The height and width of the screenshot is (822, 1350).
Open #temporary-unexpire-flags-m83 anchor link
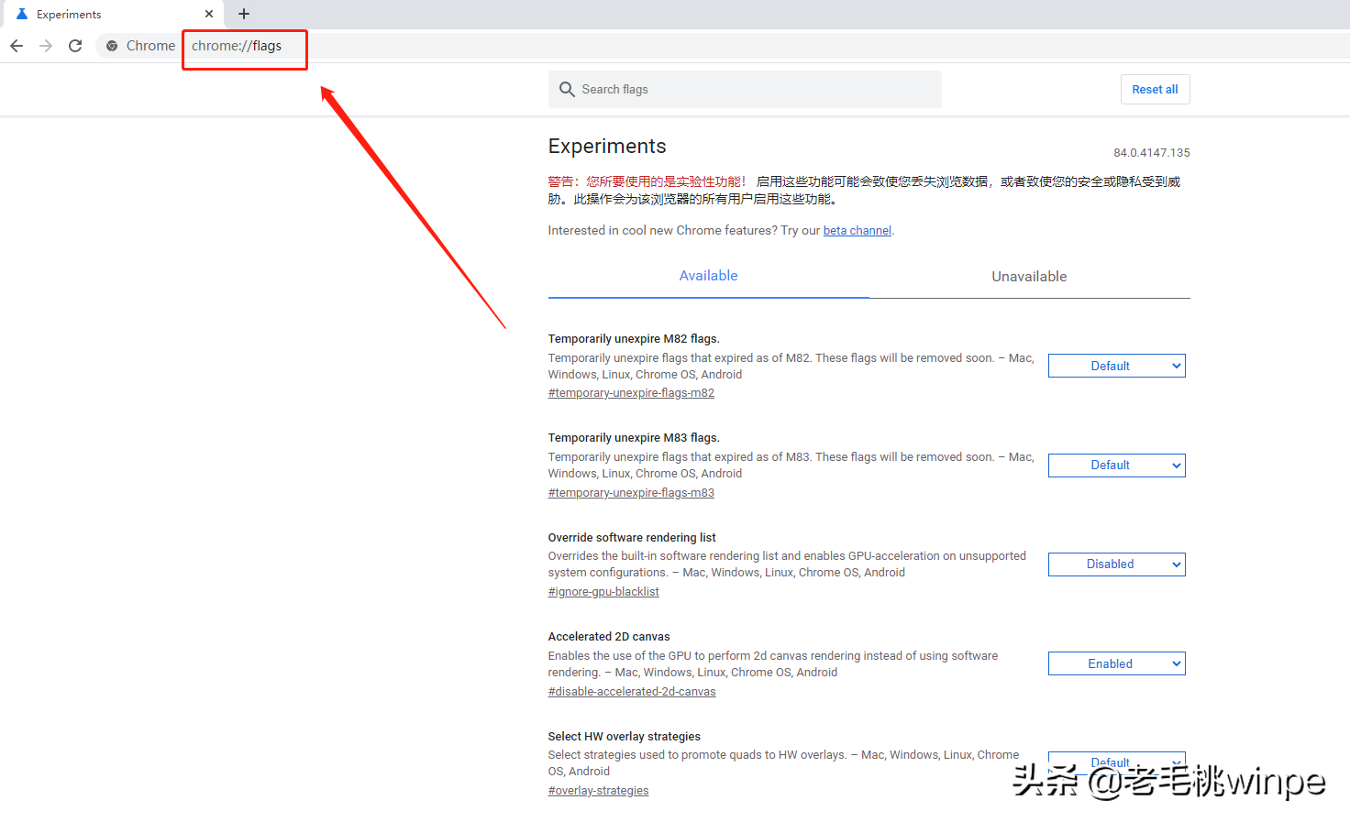coord(631,493)
